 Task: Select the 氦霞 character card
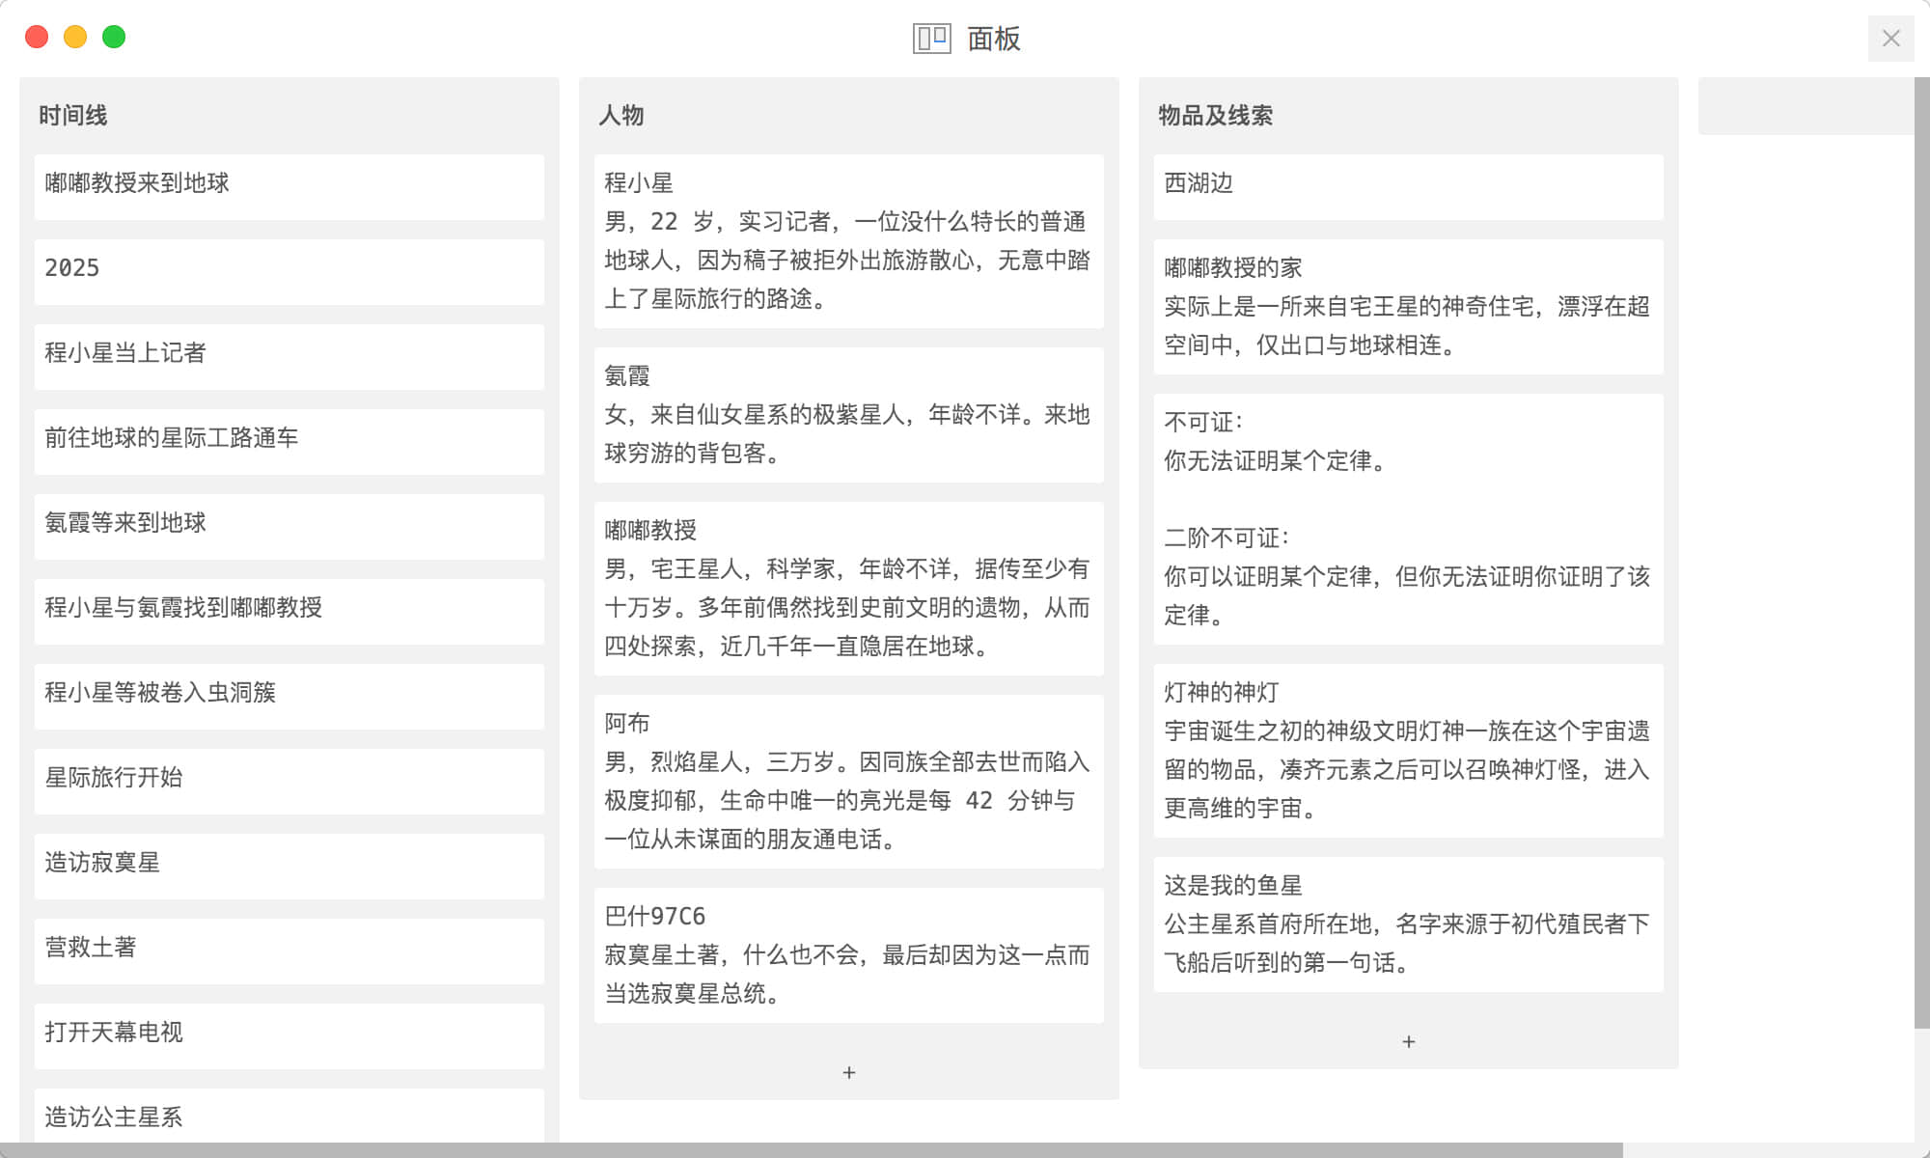coord(849,415)
